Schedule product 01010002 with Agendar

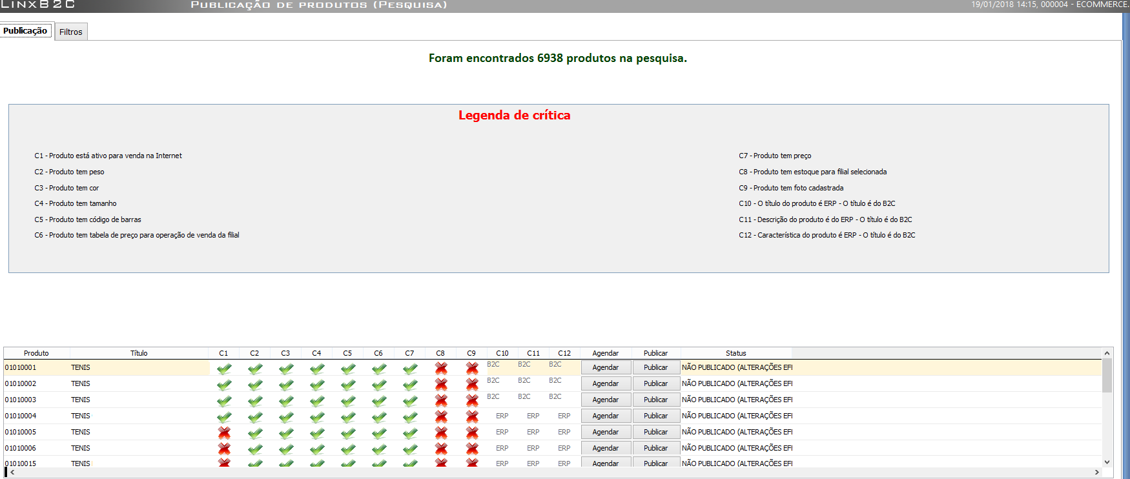(606, 383)
